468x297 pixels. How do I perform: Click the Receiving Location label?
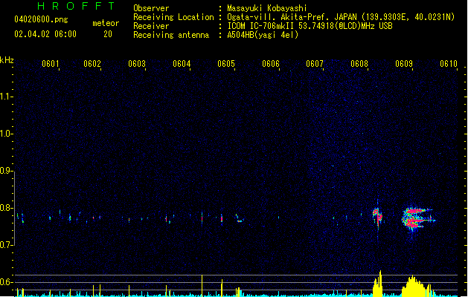[173, 17]
